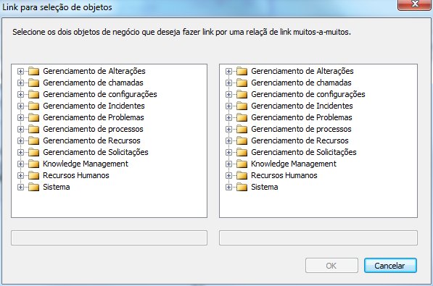Expand Sistema in right tree
Screen dimensions: 433x286
(x=228, y=187)
